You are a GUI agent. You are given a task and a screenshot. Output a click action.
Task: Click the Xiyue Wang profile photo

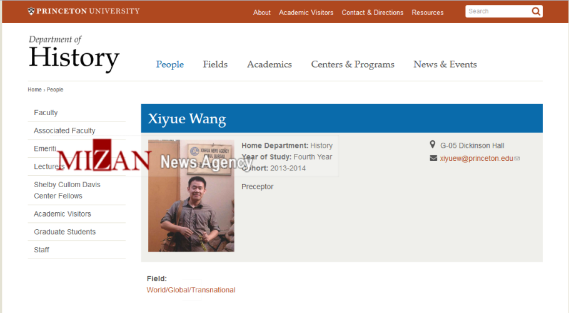click(191, 196)
